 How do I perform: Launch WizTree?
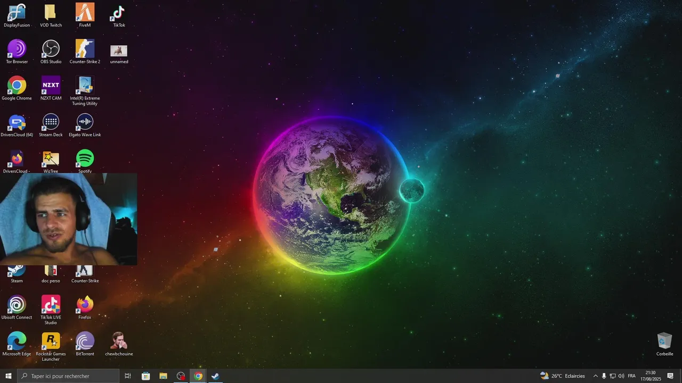point(51,162)
